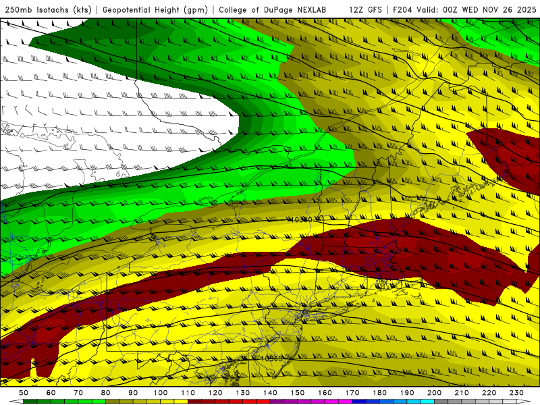
Task: Click the 180 value on the color scale
Action: 379,393
